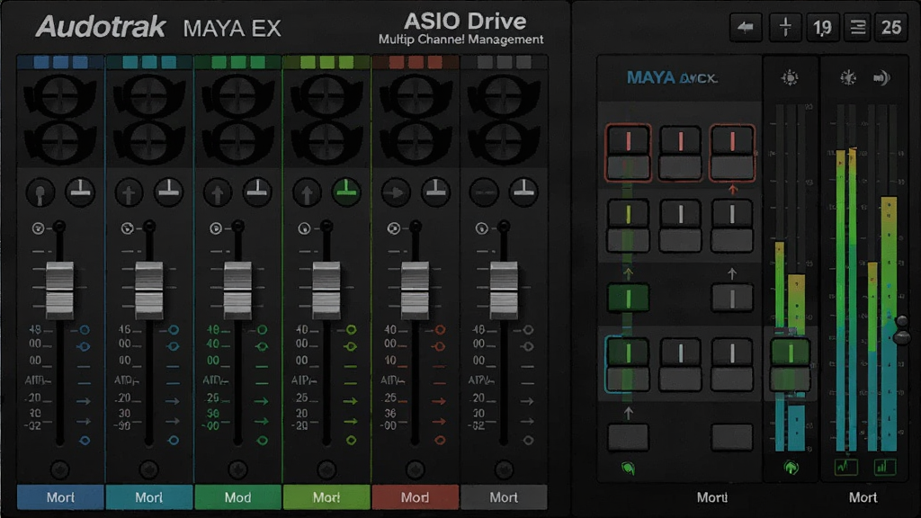Screen dimensions: 921x518
Task: Click the small circular icon beside the green fader top
Action: click(216, 228)
